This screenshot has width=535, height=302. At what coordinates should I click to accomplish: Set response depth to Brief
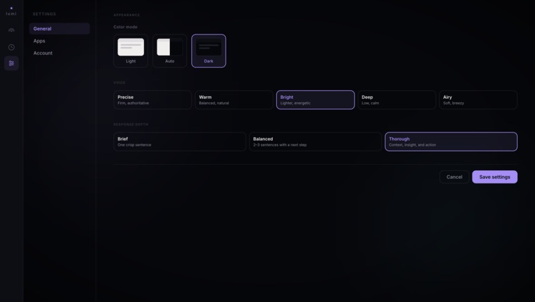coord(179,142)
